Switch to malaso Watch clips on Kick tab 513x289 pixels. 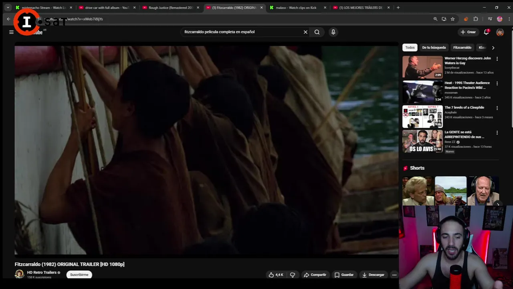point(296,8)
